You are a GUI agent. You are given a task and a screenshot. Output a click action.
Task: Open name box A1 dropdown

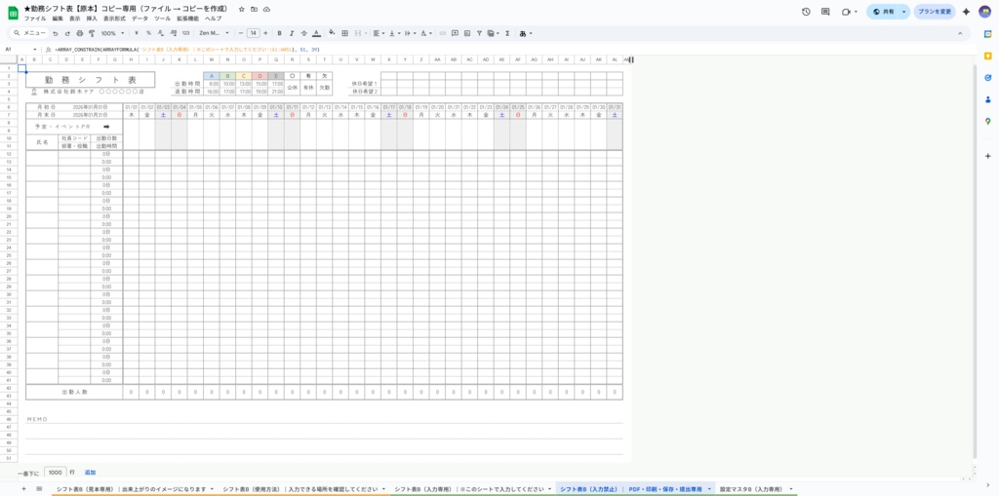[35, 49]
